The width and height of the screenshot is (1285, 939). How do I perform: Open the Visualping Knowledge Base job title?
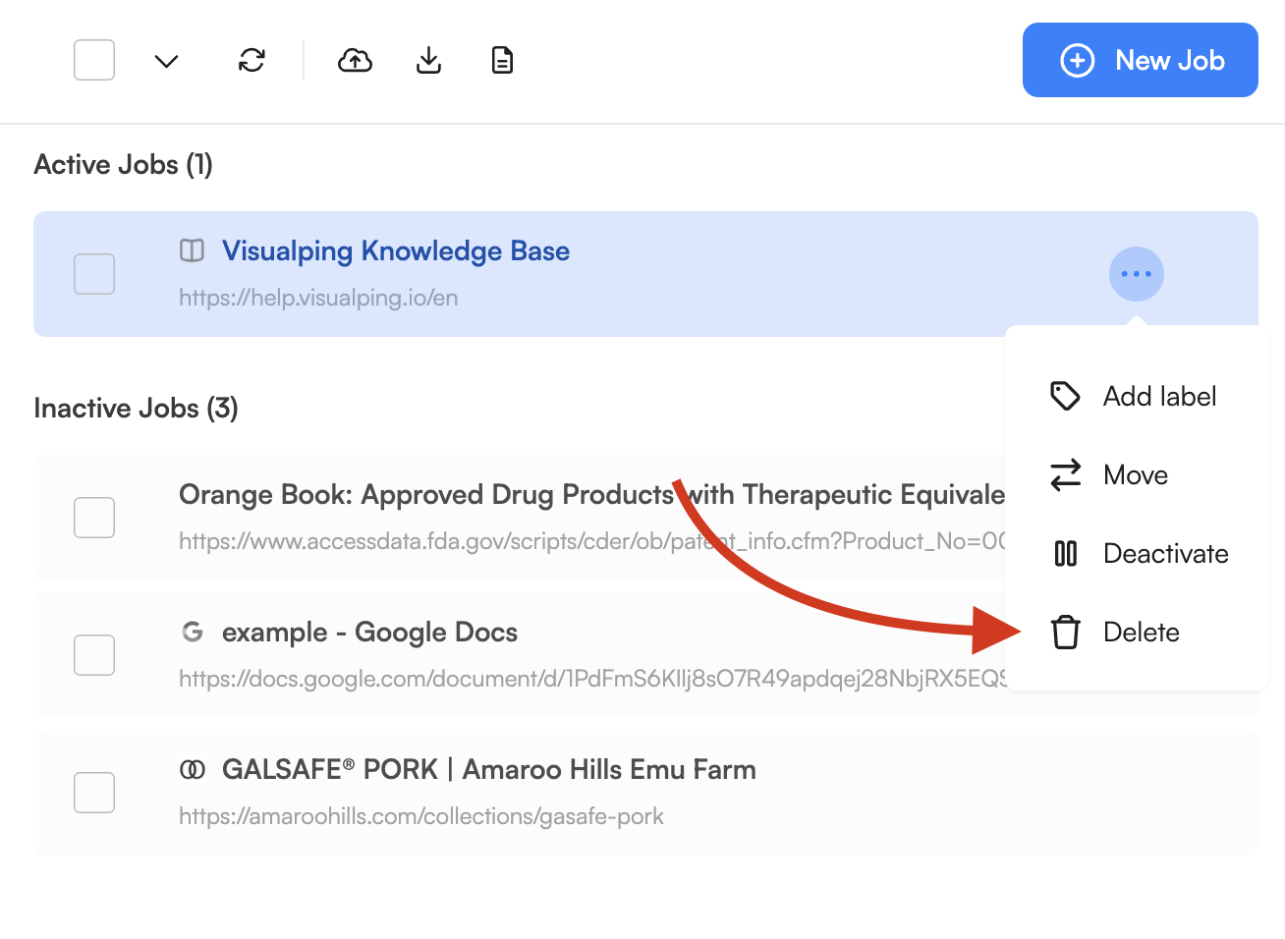tap(395, 251)
